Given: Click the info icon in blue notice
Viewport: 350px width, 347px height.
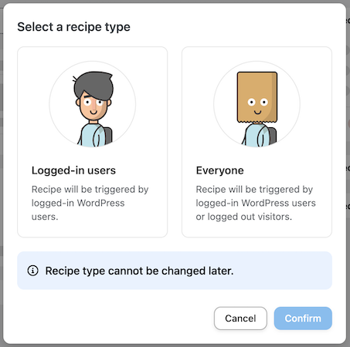Looking at the screenshot, I should (32, 271).
